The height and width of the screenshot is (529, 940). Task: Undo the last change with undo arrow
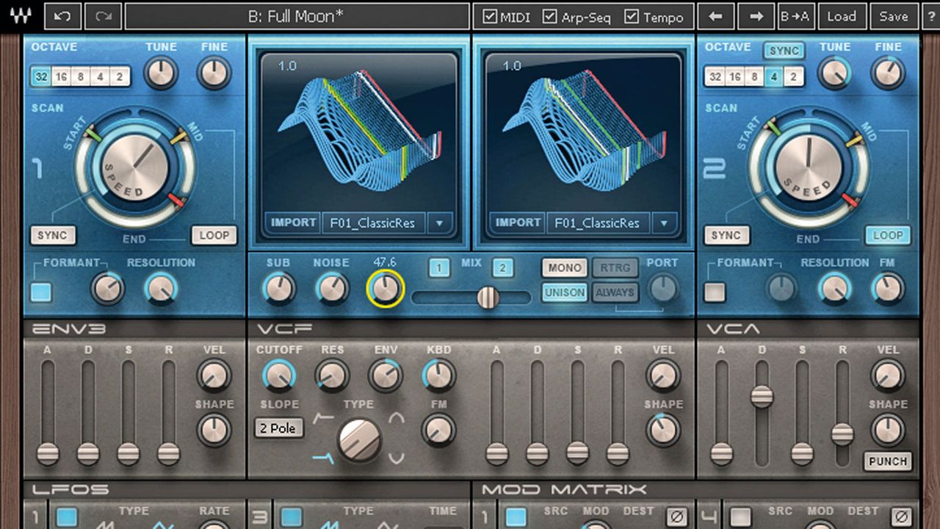[62, 16]
